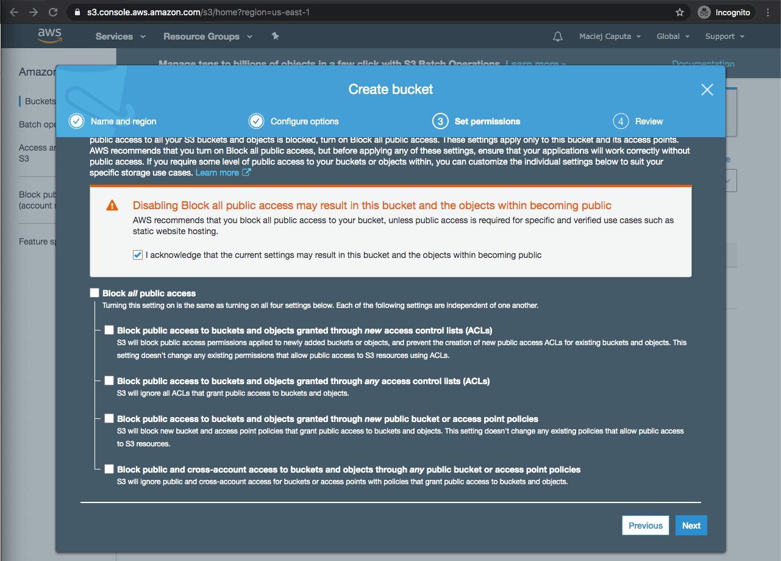This screenshot has height=561, width=781.
Task: Click the Name and region step checkmark
Action: click(76, 121)
